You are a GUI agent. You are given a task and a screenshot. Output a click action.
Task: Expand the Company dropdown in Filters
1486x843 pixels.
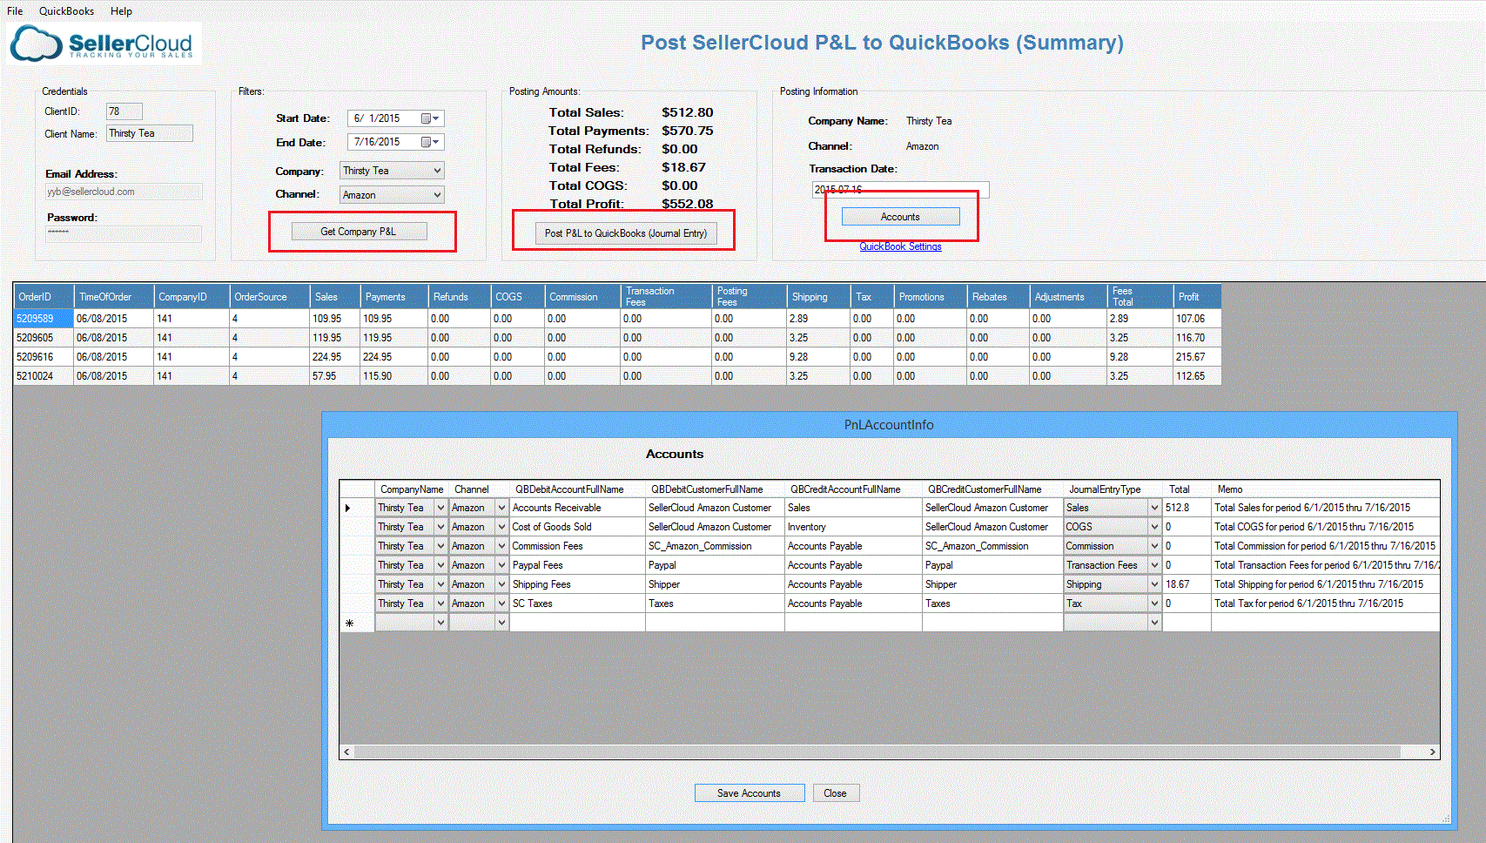click(x=437, y=171)
